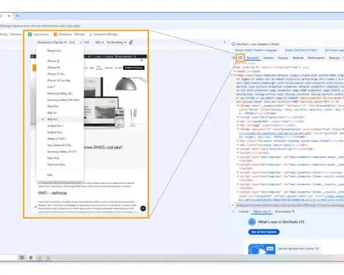Screen dimensions: 344x275
Task: Expand the head element node
Action: (x=235, y=71)
